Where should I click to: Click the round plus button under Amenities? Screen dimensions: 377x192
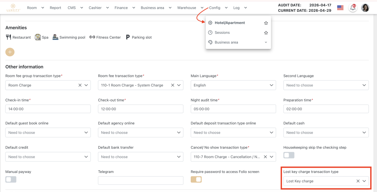pyautogui.click(x=10, y=52)
